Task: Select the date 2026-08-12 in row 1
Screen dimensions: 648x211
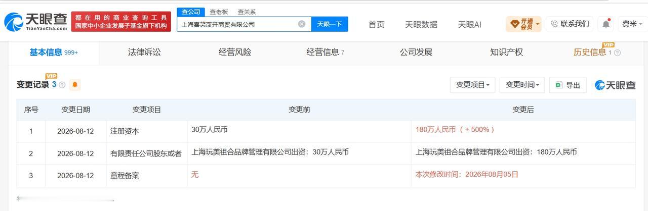Action: 75,131
